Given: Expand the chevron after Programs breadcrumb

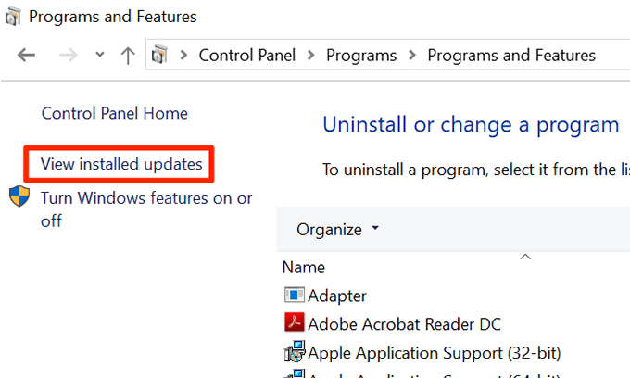Looking at the screenshot, I should click(412, 55).
